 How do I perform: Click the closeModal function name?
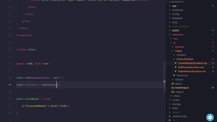click(32, 99)
